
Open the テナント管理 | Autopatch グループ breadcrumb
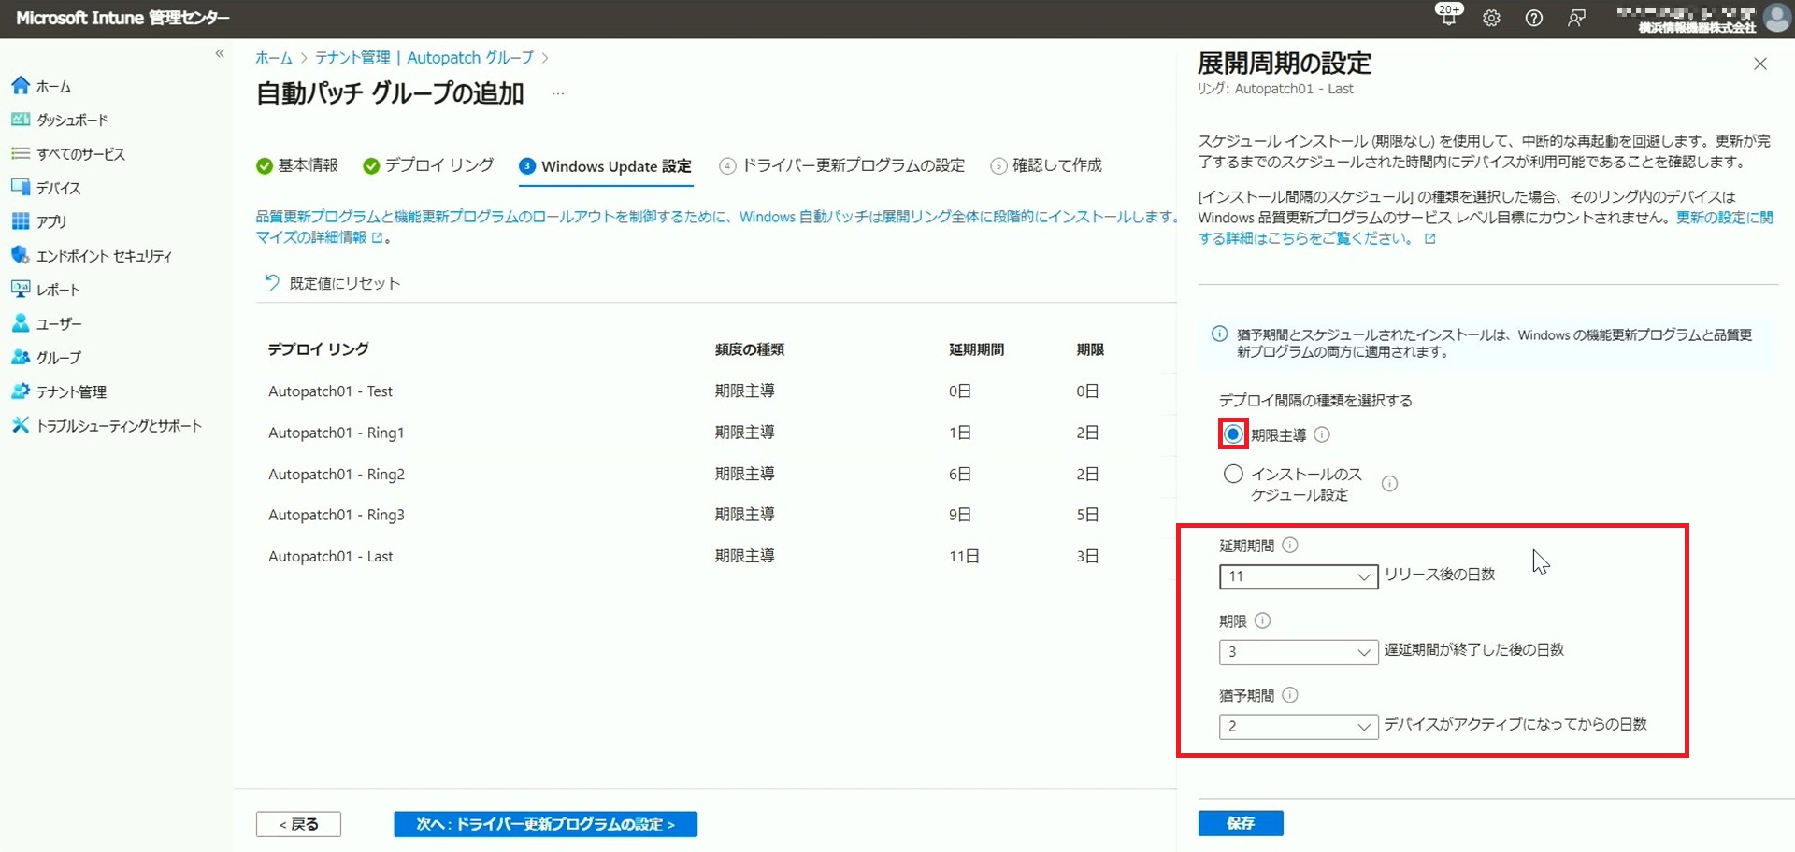tap(424, 58)
